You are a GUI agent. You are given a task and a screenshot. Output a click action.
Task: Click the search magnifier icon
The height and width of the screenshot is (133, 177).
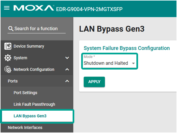click(11, 29)
